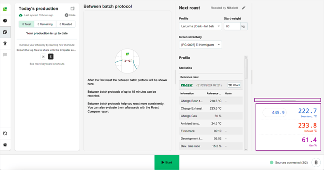Click the 445.9 value pill

click(x=275, y=113)
